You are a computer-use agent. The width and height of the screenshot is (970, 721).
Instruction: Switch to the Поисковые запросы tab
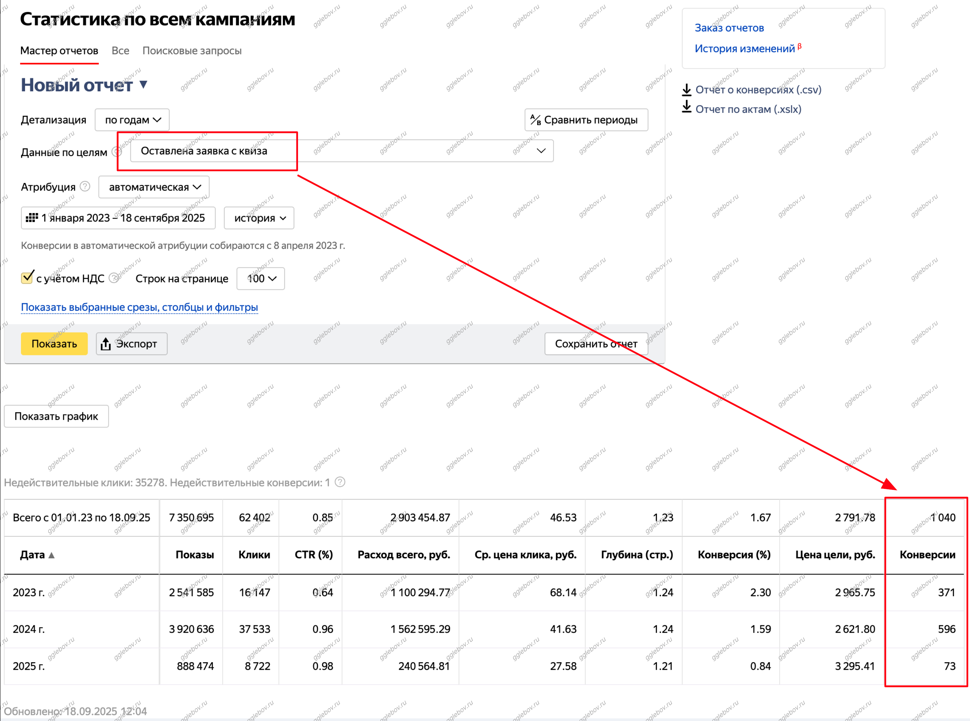[x=192, y=51]
